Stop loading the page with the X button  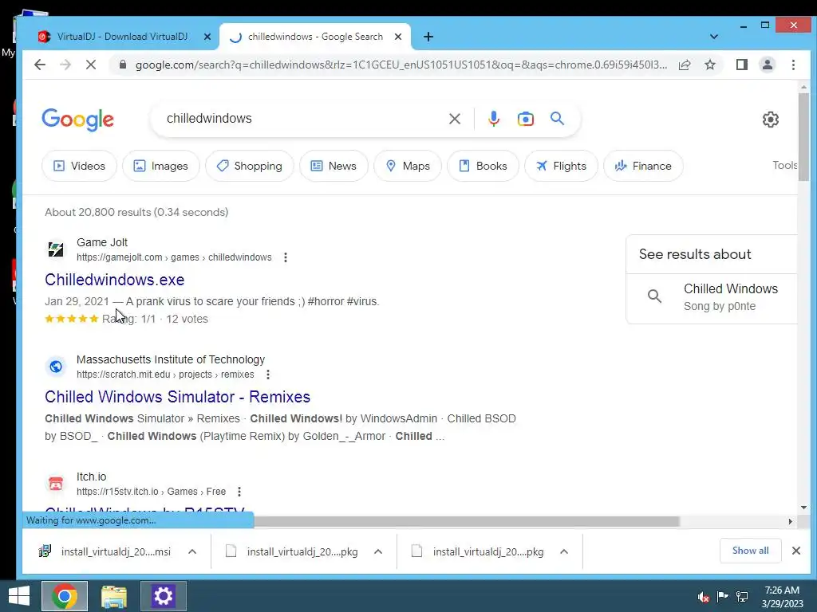91,65
